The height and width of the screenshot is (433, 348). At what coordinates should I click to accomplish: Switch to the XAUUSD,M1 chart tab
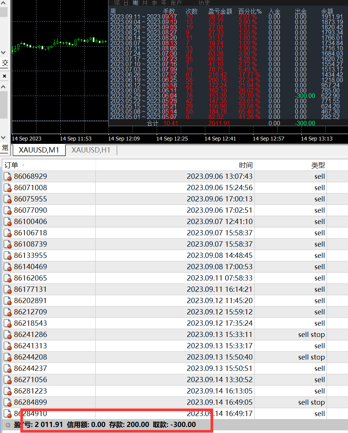tap(39, 150)
